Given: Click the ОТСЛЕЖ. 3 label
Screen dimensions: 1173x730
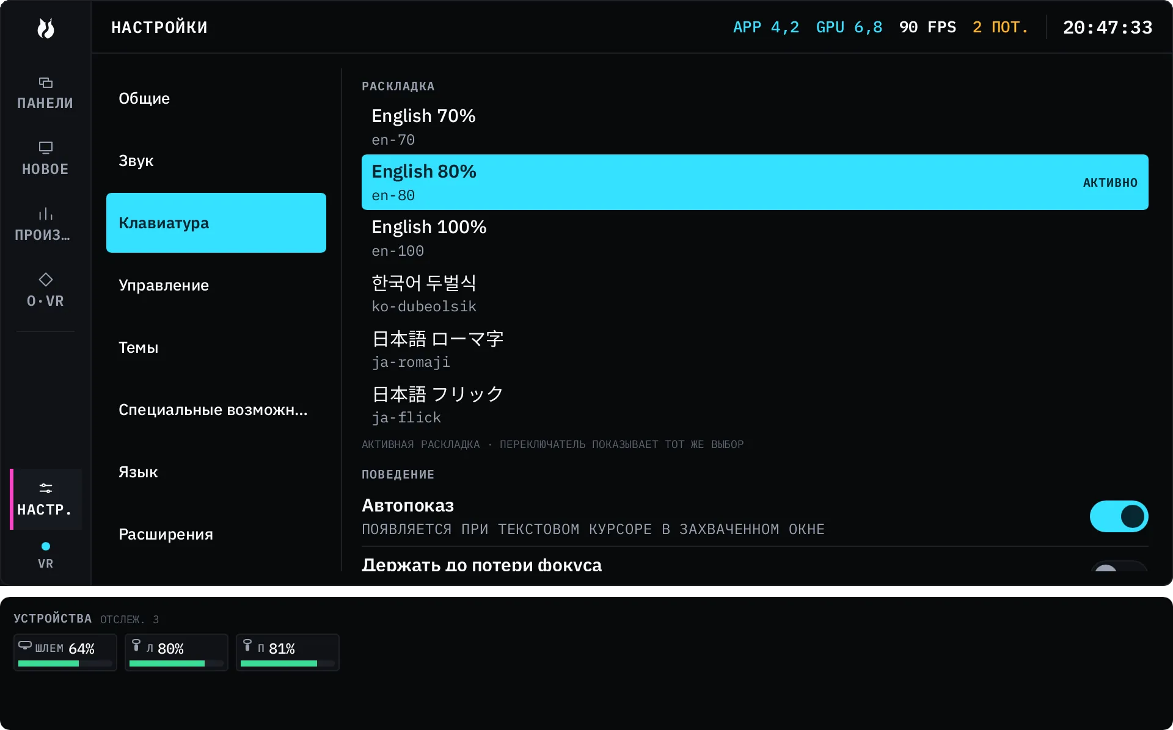Looking at the screenshot, I should (x=130, y=620).
